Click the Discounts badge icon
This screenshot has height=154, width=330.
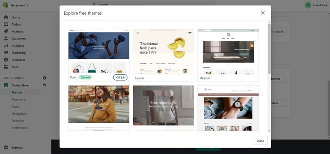click(6, 59)
